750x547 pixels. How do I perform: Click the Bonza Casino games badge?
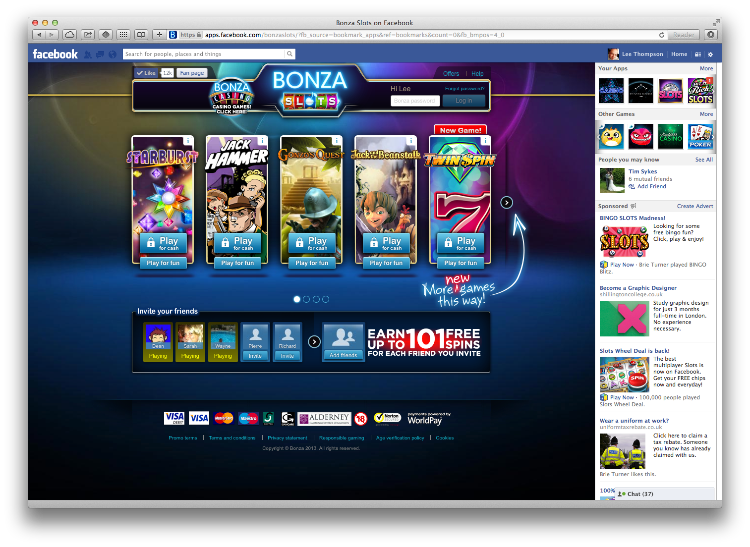231,97
